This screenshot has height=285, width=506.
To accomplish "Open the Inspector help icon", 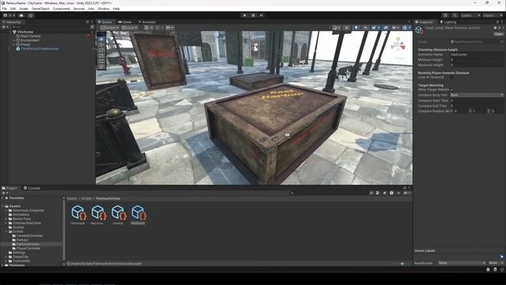I will pyautogui.click(x=495, y=28).
